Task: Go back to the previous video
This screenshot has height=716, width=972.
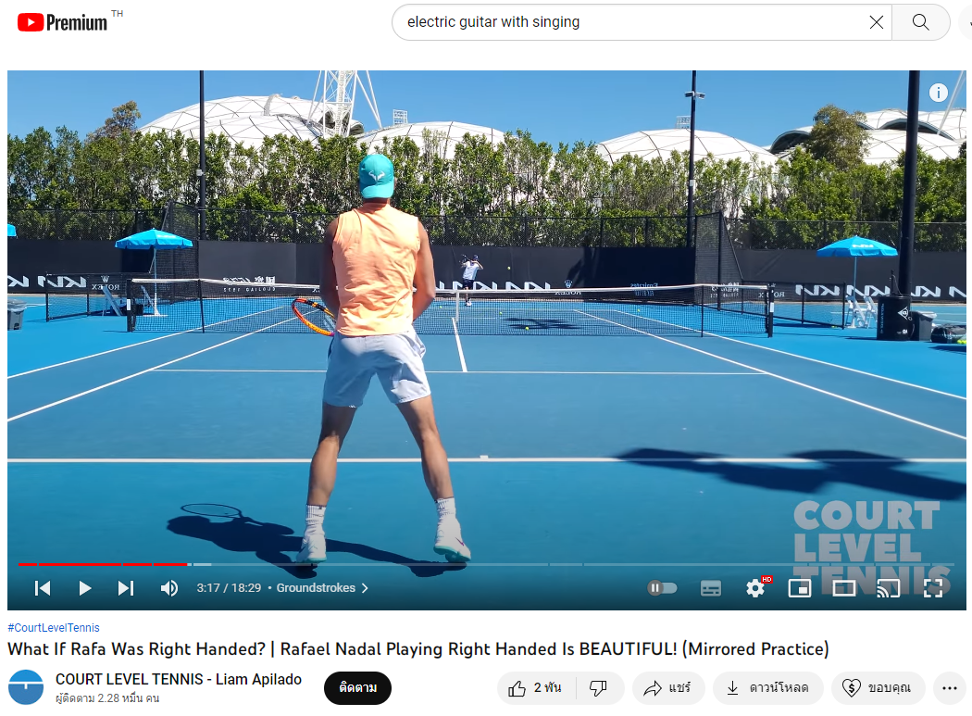Action: click(43, 588)
